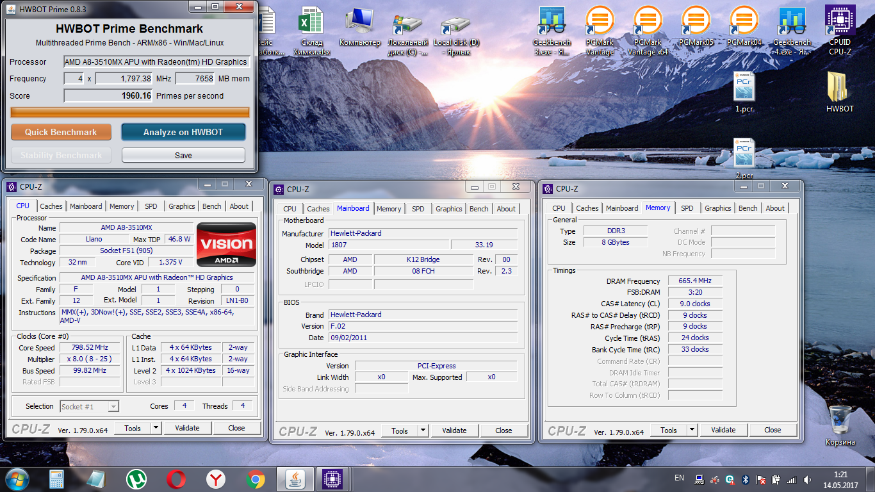The image size is (875, 492).
Task: Click the orange HWBOT Prime progress bar
Action: coord(130,113)
